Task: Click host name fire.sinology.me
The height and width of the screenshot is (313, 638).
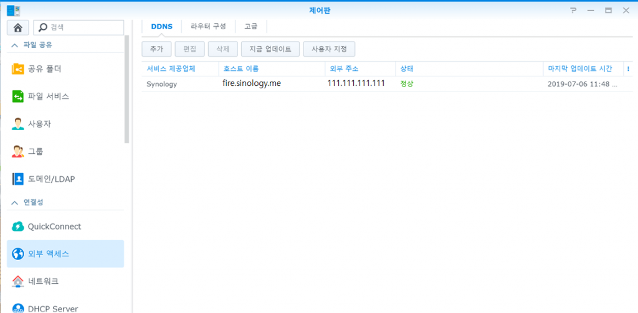Action: [x=252, y=84]
